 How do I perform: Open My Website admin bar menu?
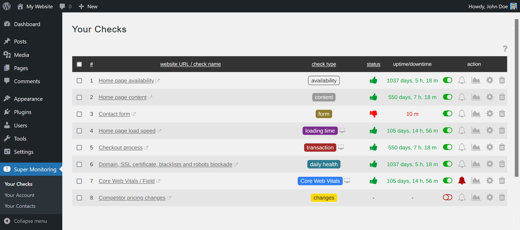coord(35,6)
